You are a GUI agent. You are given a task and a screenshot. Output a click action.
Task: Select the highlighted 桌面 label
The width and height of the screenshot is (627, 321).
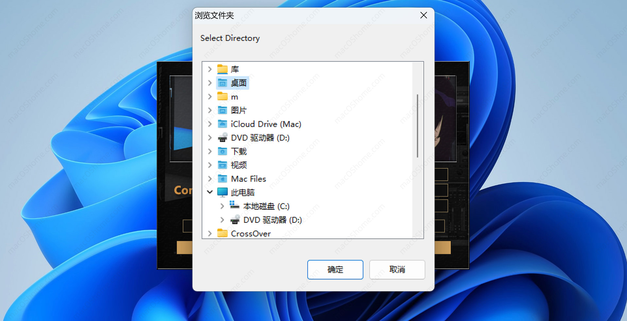[x=239, y=83]
